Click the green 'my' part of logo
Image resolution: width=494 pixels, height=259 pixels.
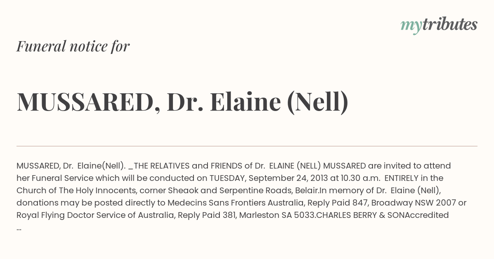click(x=411, y=26)
